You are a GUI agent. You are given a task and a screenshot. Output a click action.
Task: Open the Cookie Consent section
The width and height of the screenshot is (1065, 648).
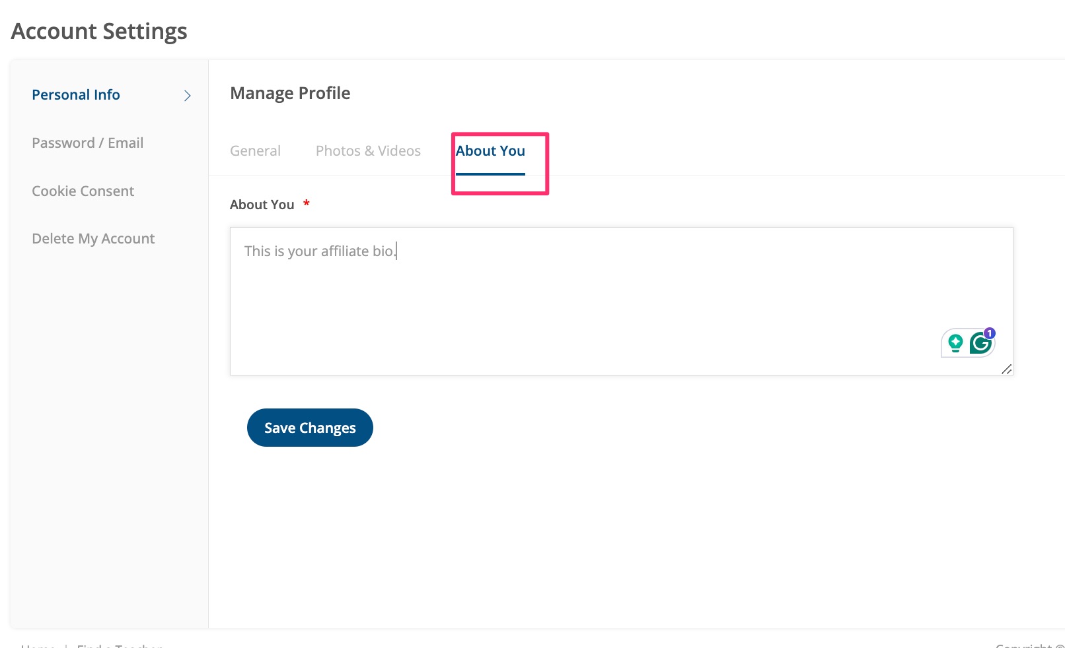point(83,191)
